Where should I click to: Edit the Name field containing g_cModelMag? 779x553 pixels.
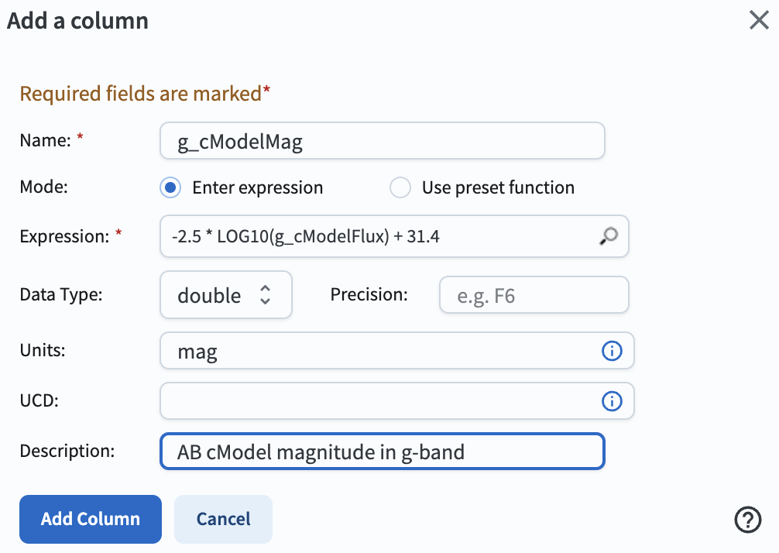(382, 140)
